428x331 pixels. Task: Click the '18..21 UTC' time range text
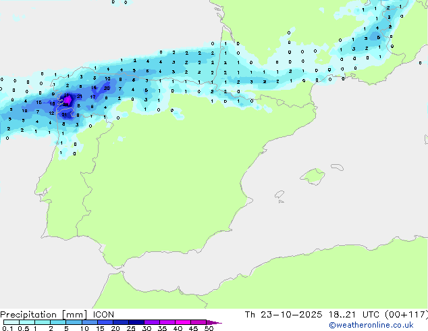[354, 315]
